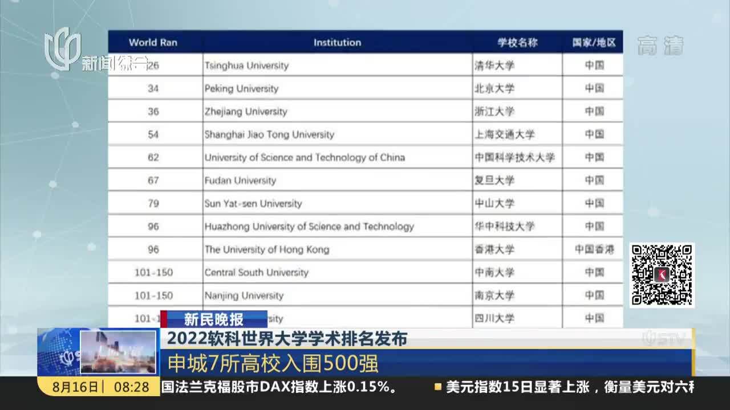Image resolution: width=730 pixels, height=410 pixels.
Task: Click the '101-150' rank for Nanjing University
Action: coord(153,296)
